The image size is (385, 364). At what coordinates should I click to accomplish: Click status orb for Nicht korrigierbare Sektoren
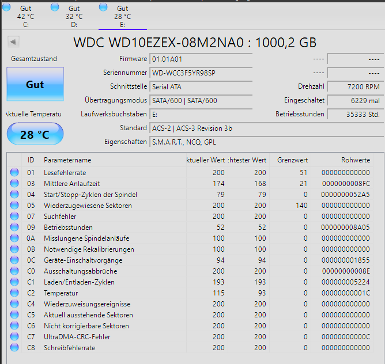[14, 325]
